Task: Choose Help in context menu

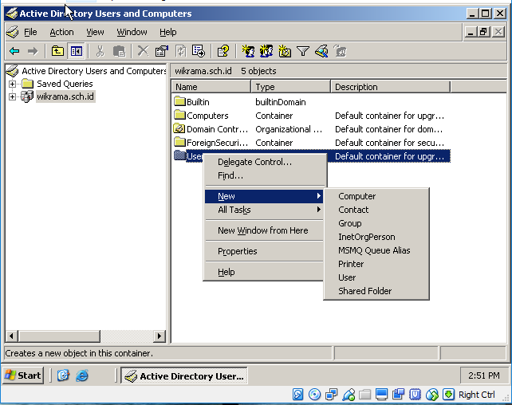Action: point(264,272)
